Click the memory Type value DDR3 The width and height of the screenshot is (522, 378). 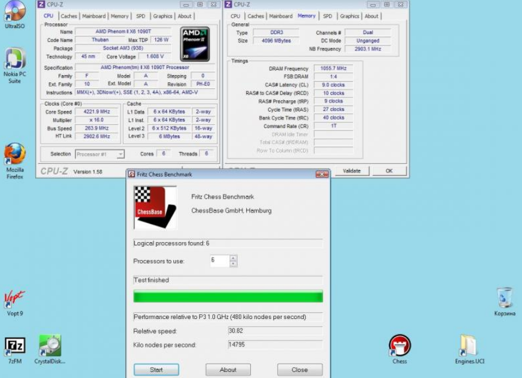click(276, 32)
